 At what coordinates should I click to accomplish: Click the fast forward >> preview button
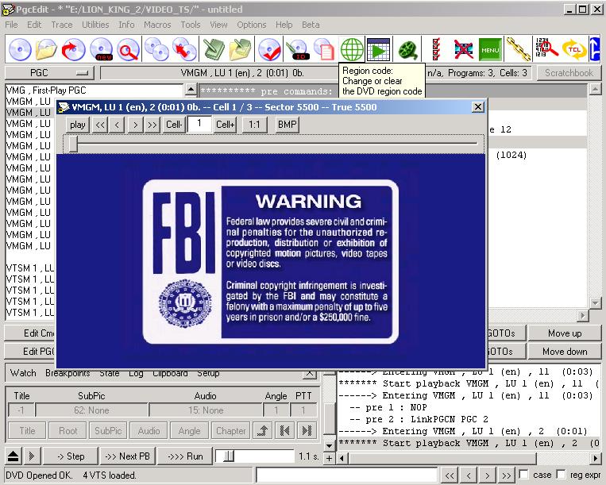point(152,125)
